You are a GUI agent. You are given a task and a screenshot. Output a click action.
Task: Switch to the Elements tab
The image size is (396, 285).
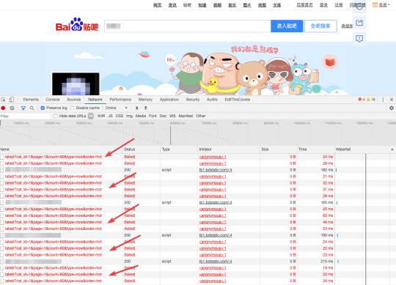click(x=31, y=100)
